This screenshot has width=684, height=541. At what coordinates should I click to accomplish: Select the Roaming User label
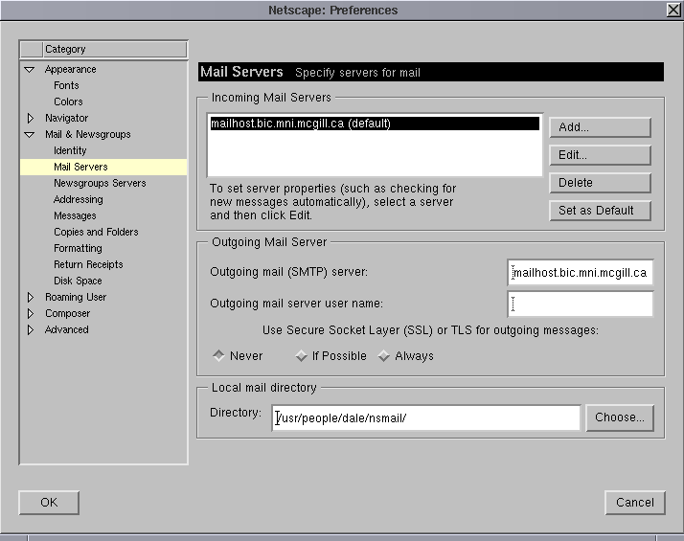pyautogui.click(x=76, y=297)
